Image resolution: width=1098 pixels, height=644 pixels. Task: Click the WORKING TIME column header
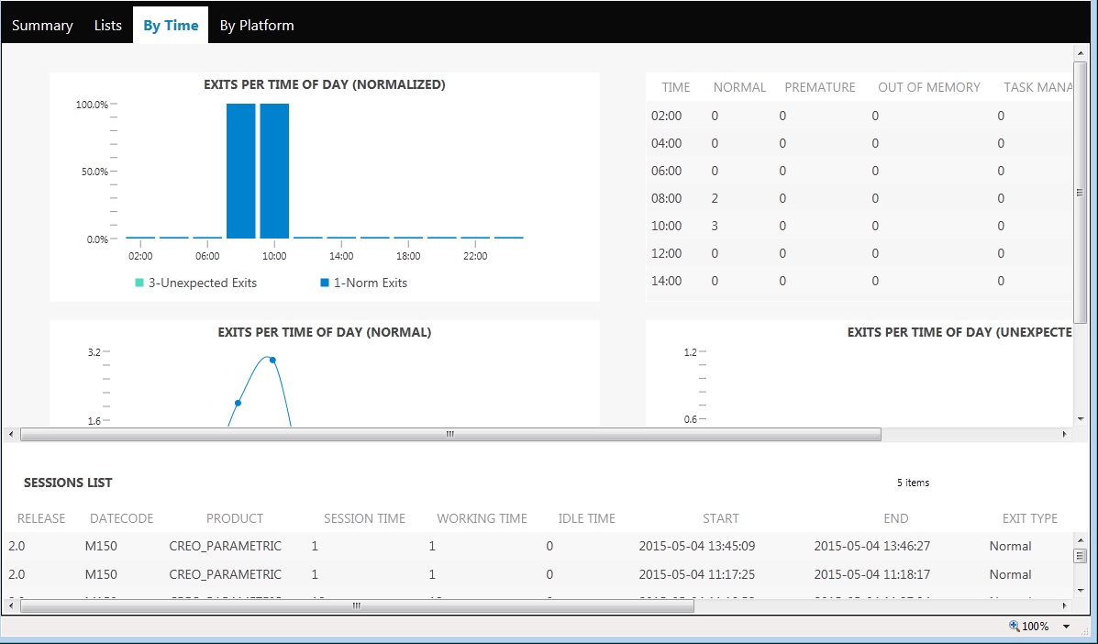coord(482,518)
